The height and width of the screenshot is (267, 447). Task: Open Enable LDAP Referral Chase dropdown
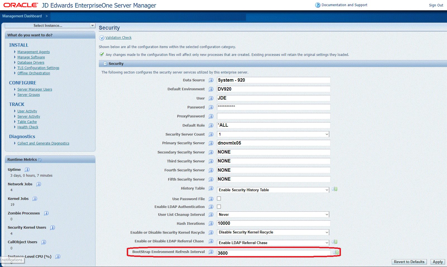pos(273,243)
